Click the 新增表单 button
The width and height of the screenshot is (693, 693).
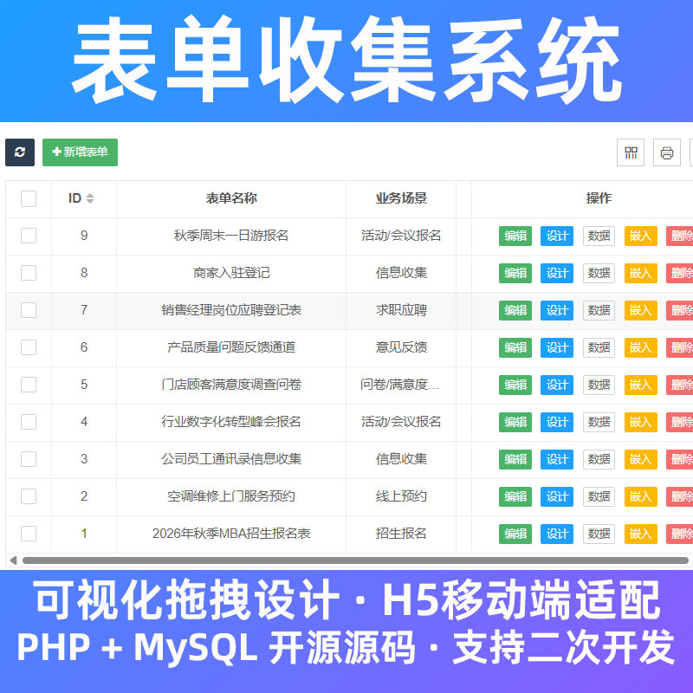[x=80, y=152]
